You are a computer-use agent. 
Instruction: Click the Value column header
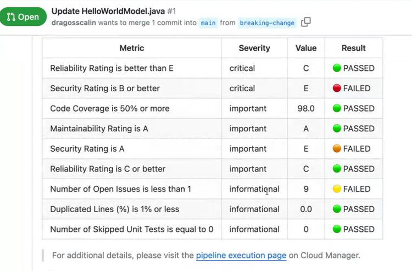point(306,48)
